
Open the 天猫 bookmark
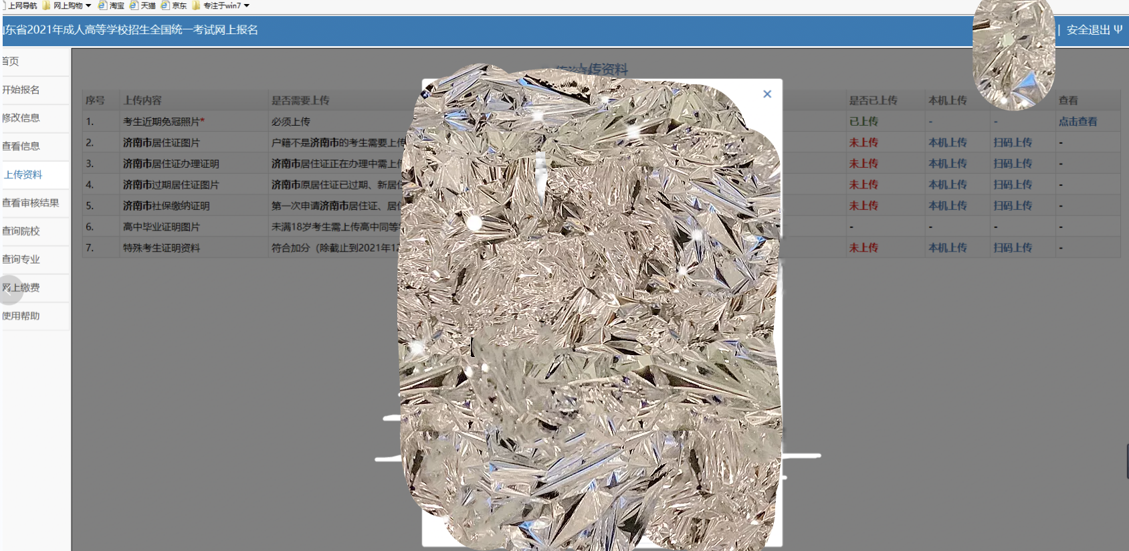[x=142, y=5]
